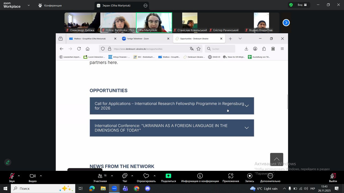Click the translate page icon
This screenshot has width=344, height=193.
point(192,49)
